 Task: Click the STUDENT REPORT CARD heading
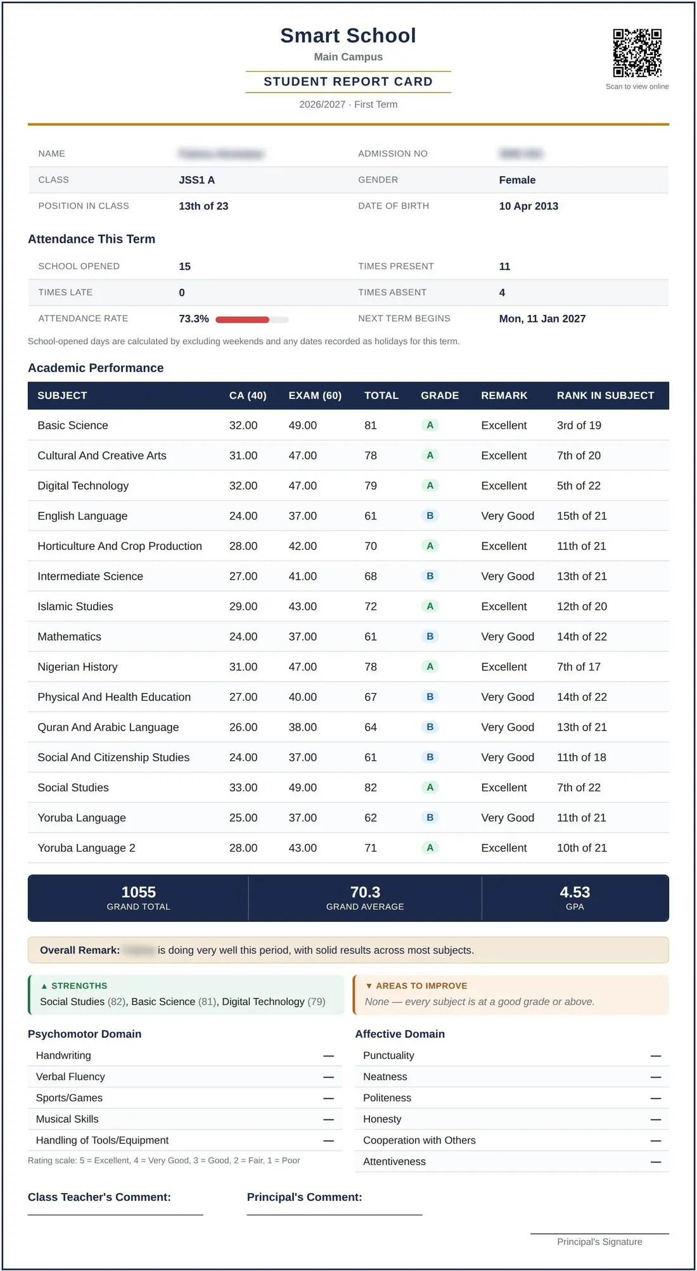click(x=348, y=82)
